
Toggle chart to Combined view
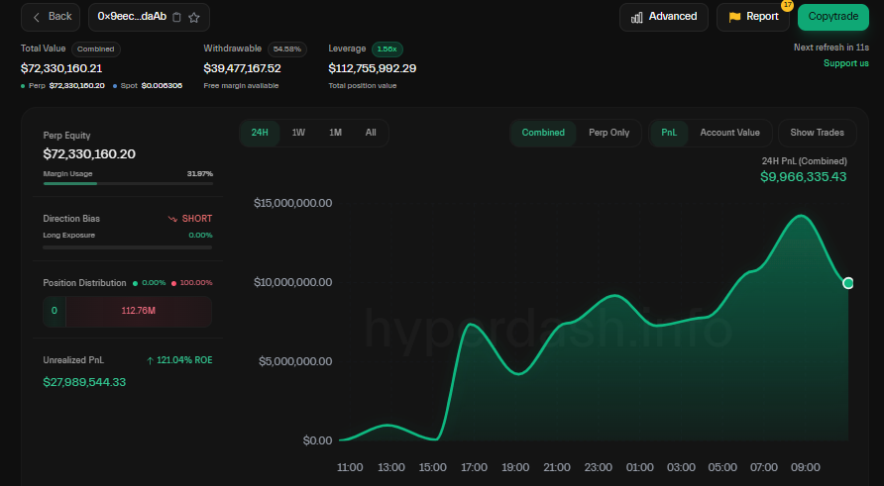click(543, 133)
